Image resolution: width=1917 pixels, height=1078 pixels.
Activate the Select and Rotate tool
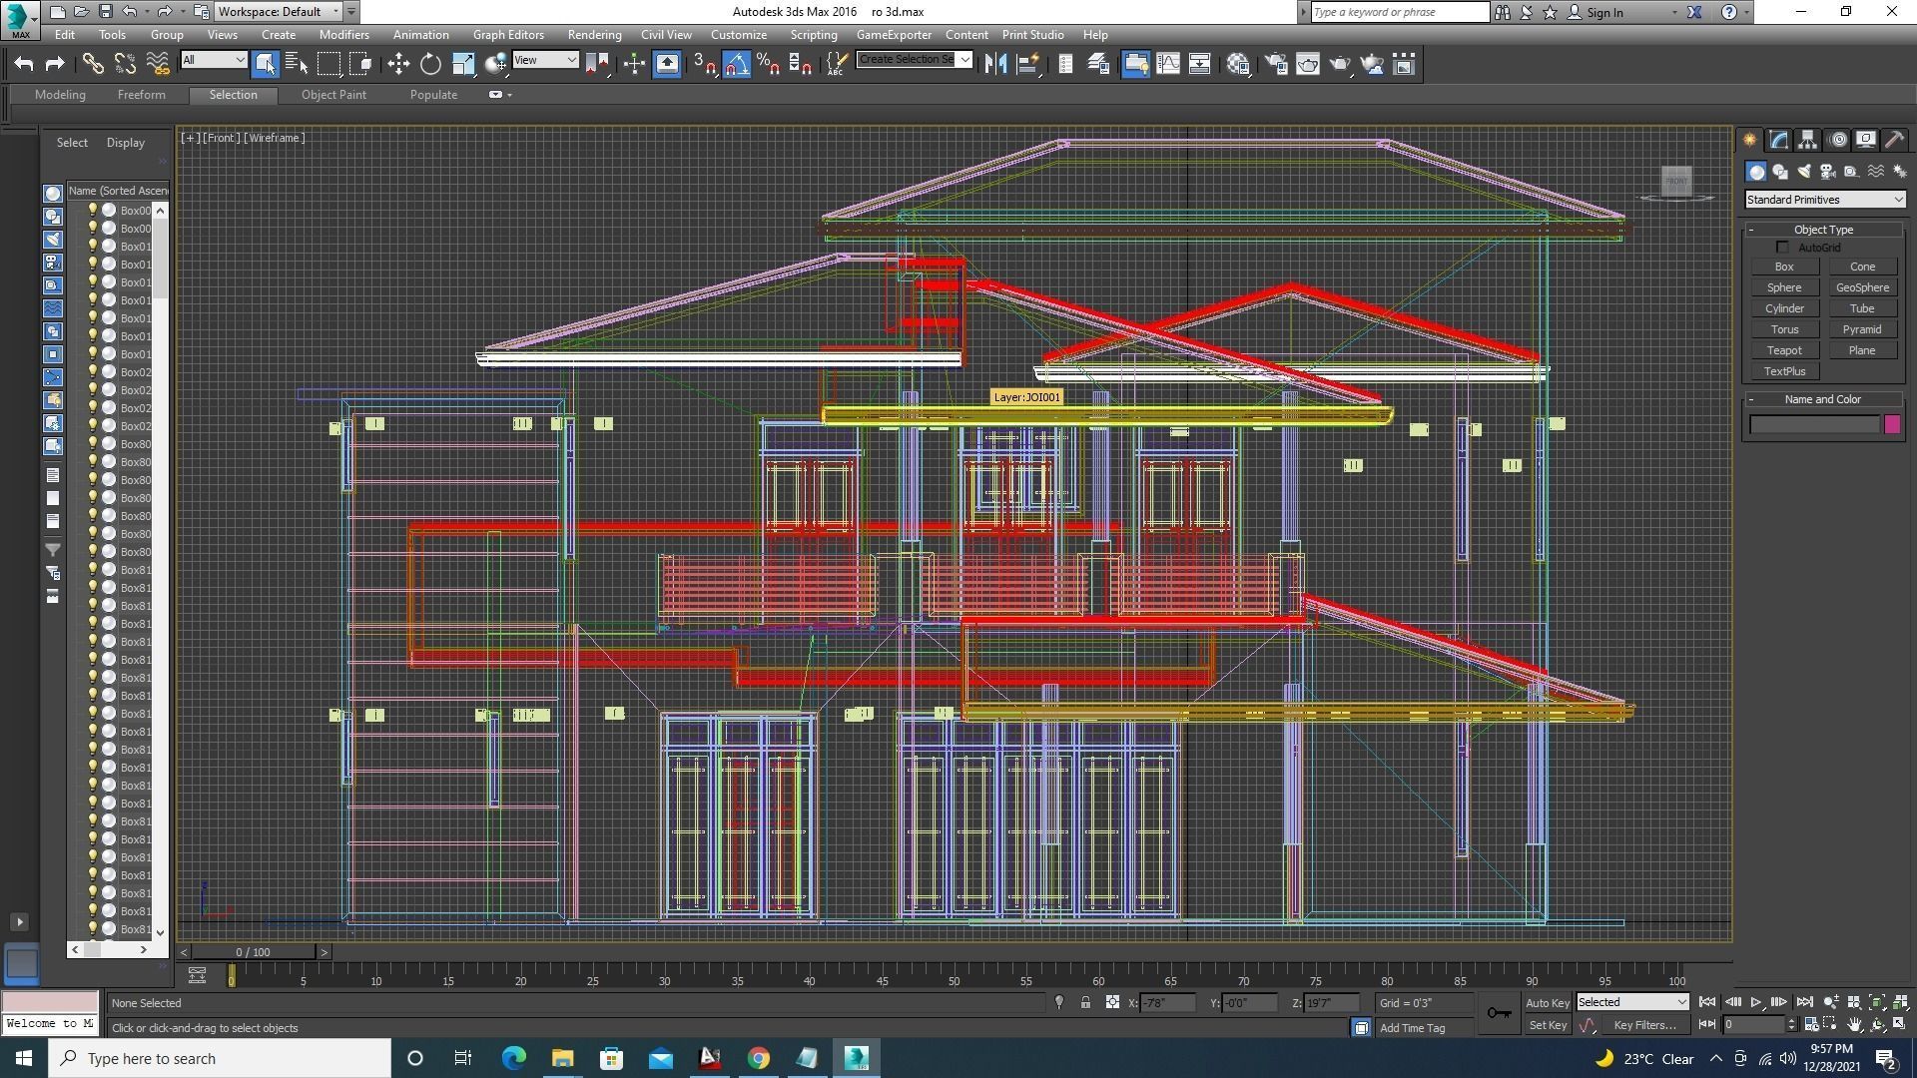coord(430,63)
